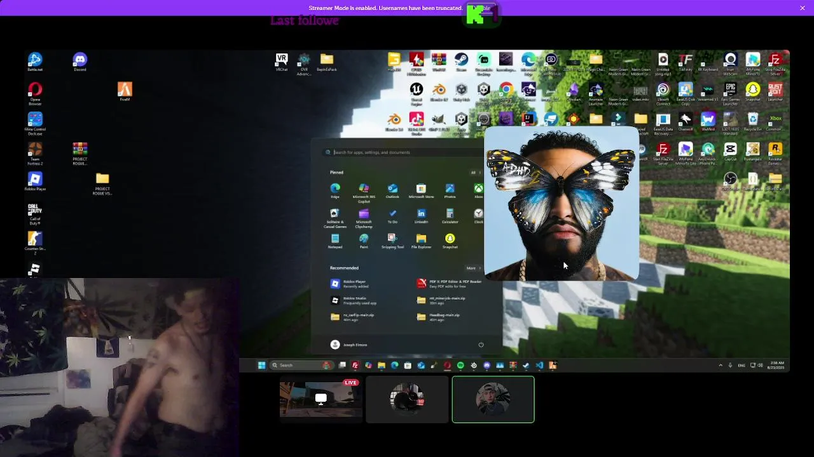Screen dimensions: 814x457
Task: Click the power button in Start menu
Action: click(481, 345)
